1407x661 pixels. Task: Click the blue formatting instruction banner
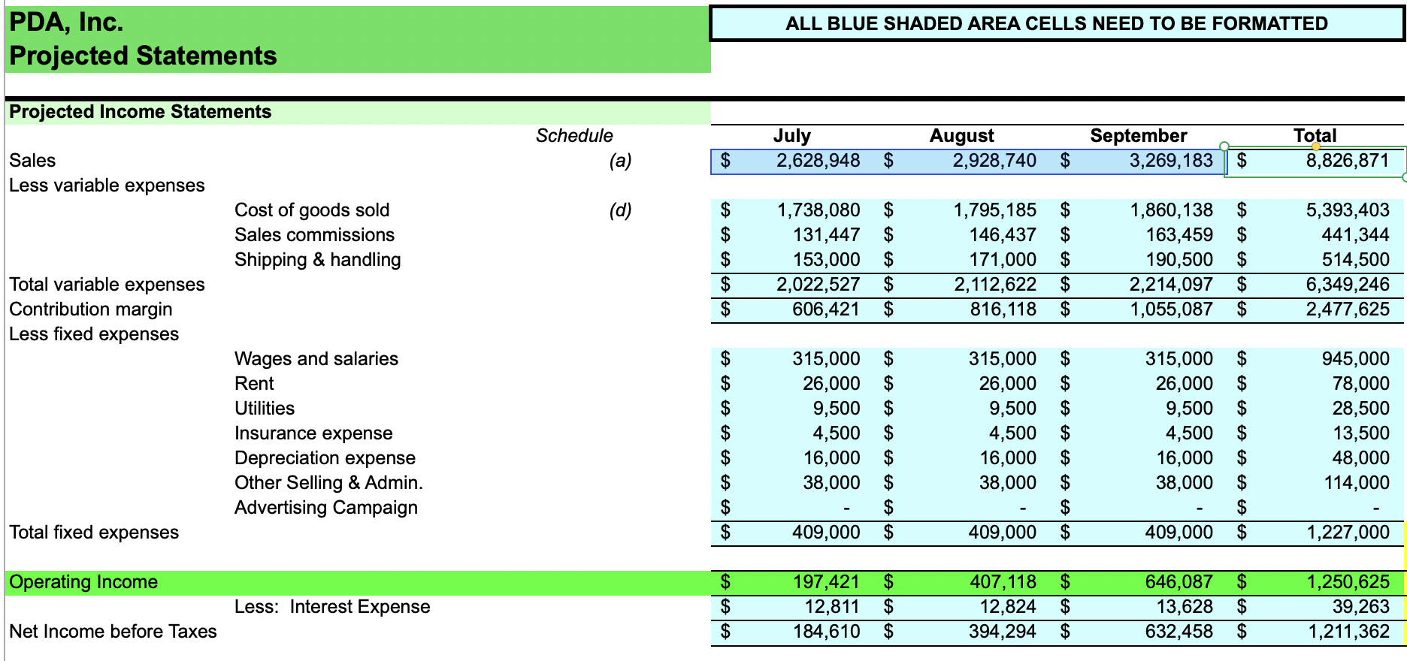pos(1057,23)
